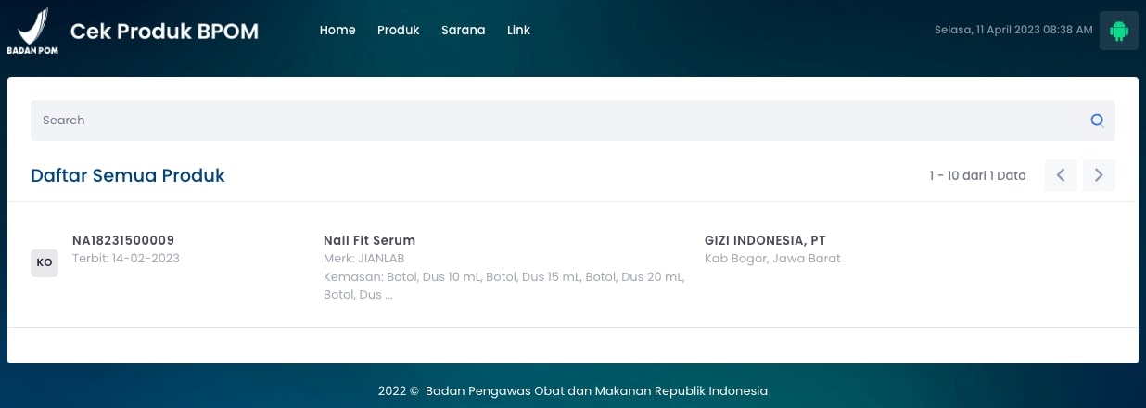The height and width of the screenshot is (408, 1146).
Task: Click the search magnifier icon
Action: pos(1097,121)
